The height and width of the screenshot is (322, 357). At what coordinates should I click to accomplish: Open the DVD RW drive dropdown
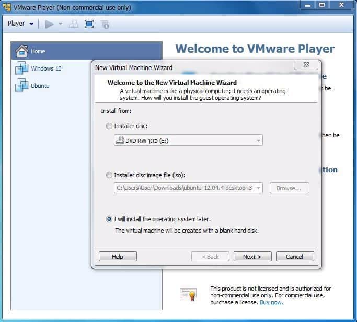(x=258, y=141)
